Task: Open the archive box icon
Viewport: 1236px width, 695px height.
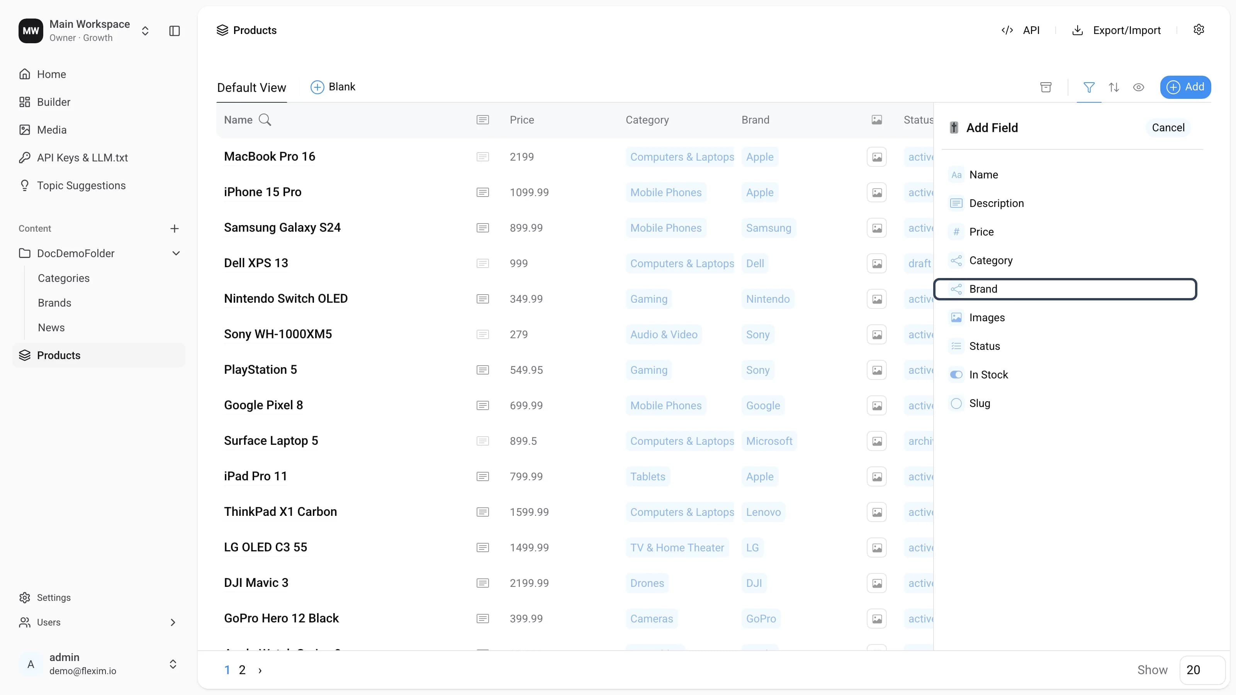Action: click(1046, 87)
